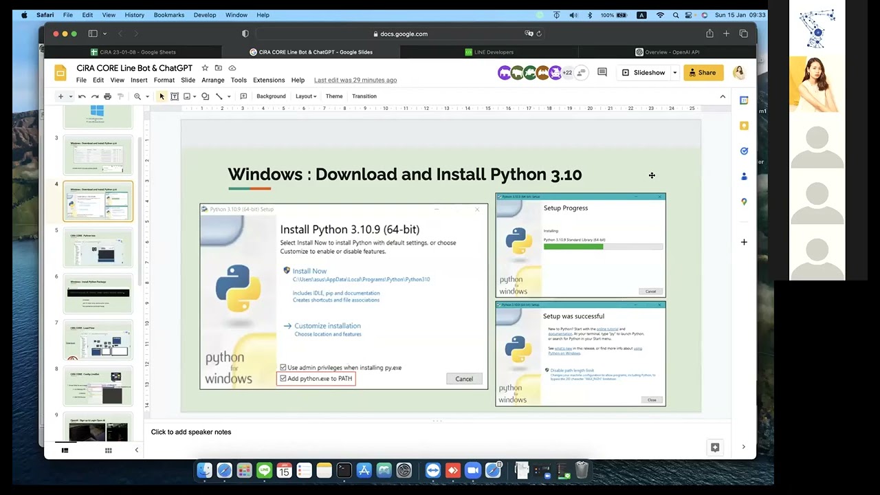The image size is (880, 495).
Task: Choose the Select cursor tool
Action: click(x=162, y=96)
